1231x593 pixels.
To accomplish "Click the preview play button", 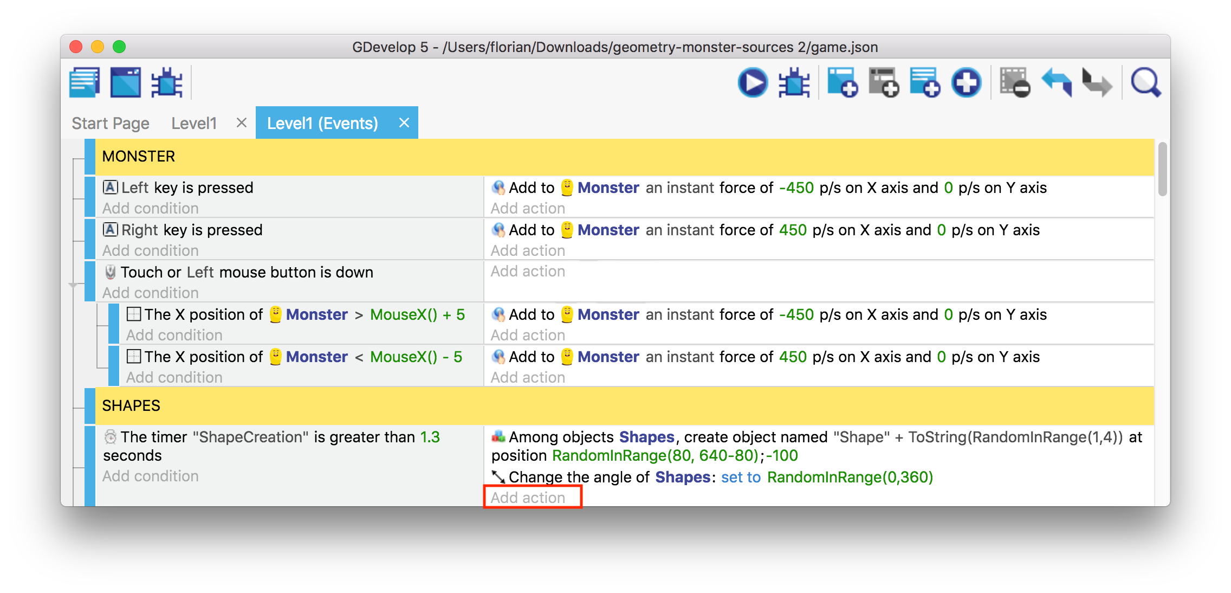I will coord(753,83).
